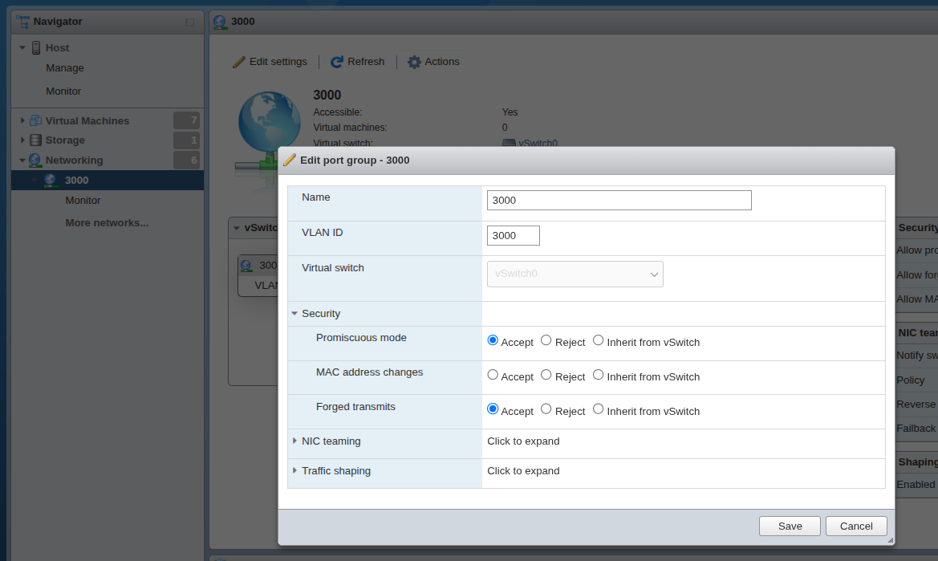Viewport: 938px width, 561px height.
Task: Set Promiscuous mode to Inherit from vSwitch
Action: (x=599, y=340)
